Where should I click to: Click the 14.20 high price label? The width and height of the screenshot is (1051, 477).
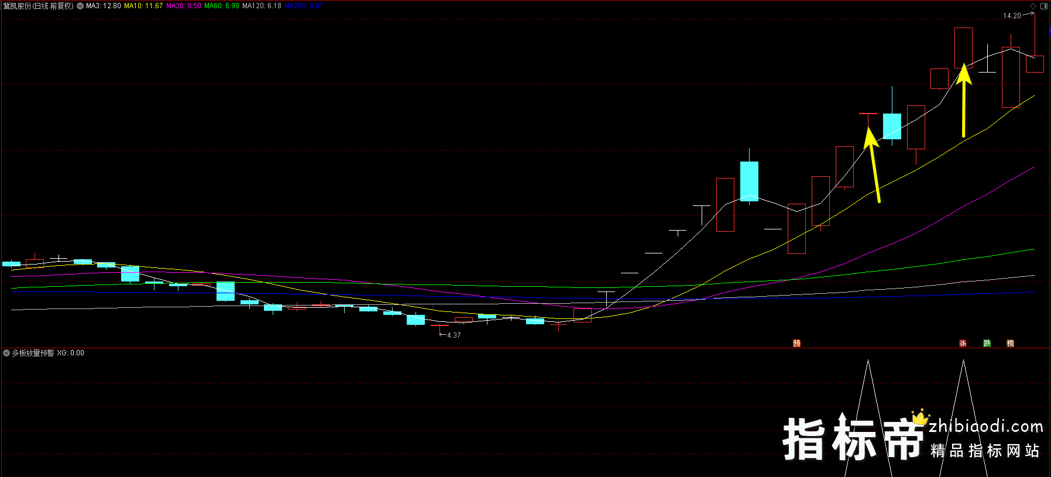[x=1012, y=16]
